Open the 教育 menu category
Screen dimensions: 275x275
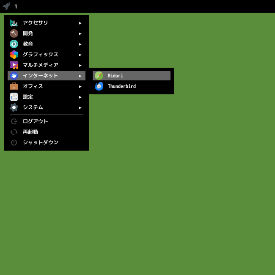pyautogui.click(x=47, y=44)
